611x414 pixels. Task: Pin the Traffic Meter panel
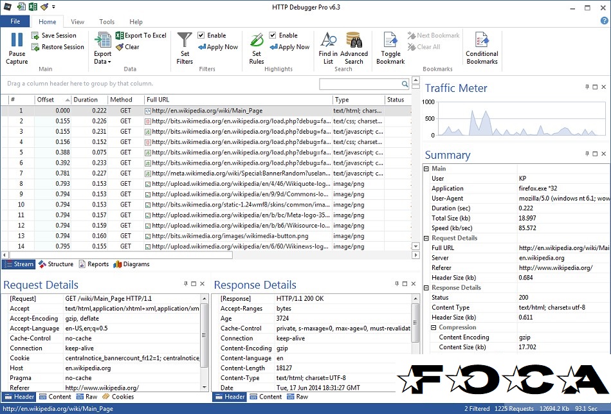pyautogui.click(x=587, y=87)
